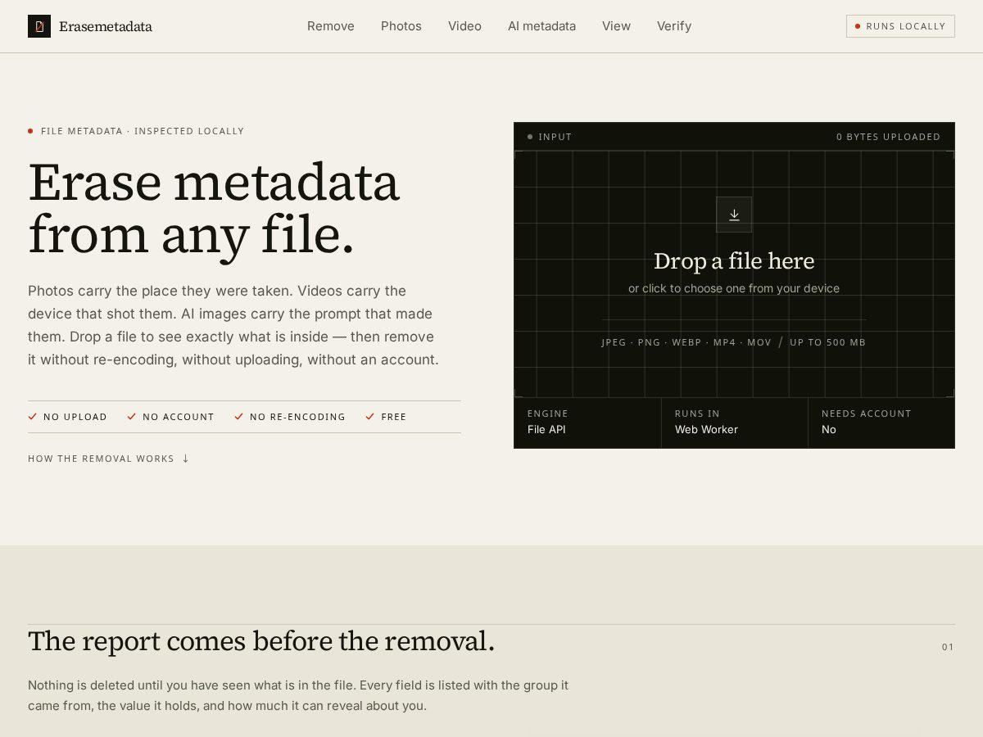The image size is (983, 737).
Task: Click 'or click to choose one from your device'
Action: [734, 288]
